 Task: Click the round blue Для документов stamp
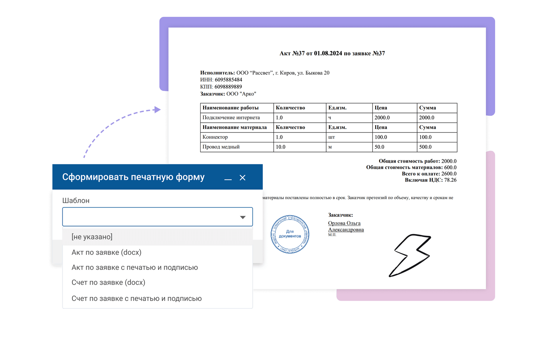pos(290,234)
